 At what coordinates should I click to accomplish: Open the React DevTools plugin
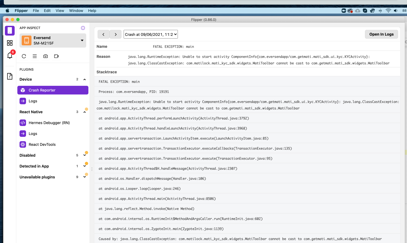[42, 144]
